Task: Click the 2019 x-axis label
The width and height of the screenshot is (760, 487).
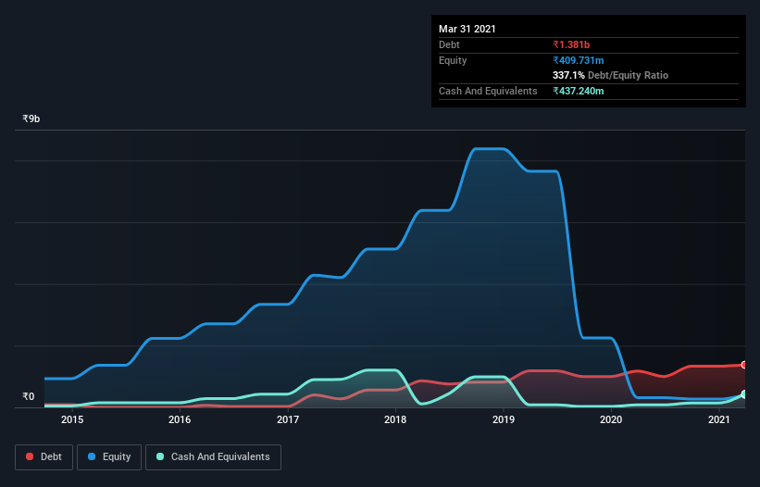Action: 504,419
